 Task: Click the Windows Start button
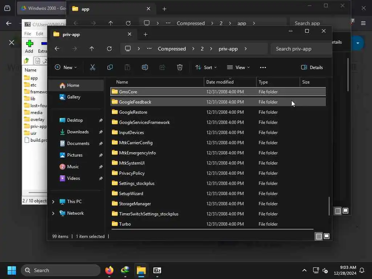(12, 270)
